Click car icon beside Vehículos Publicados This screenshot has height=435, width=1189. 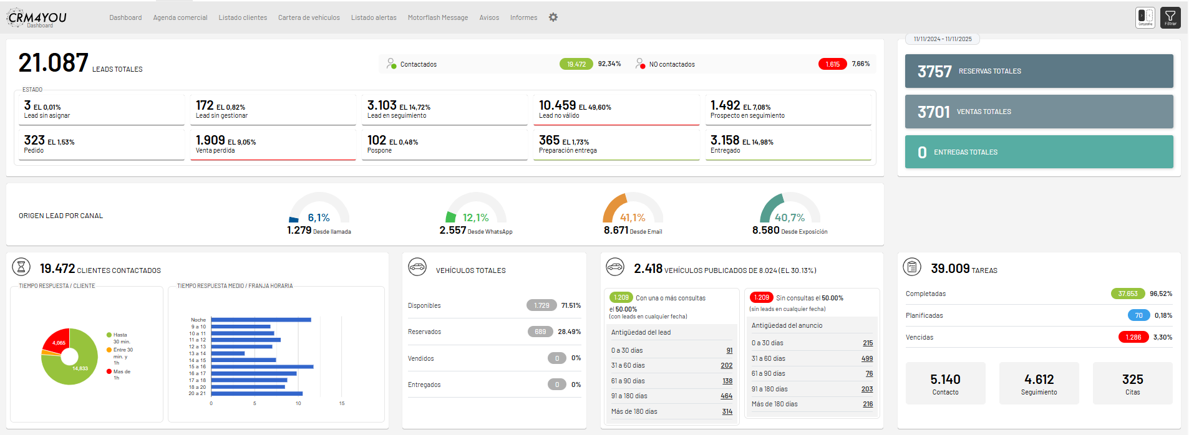point(615,267)
